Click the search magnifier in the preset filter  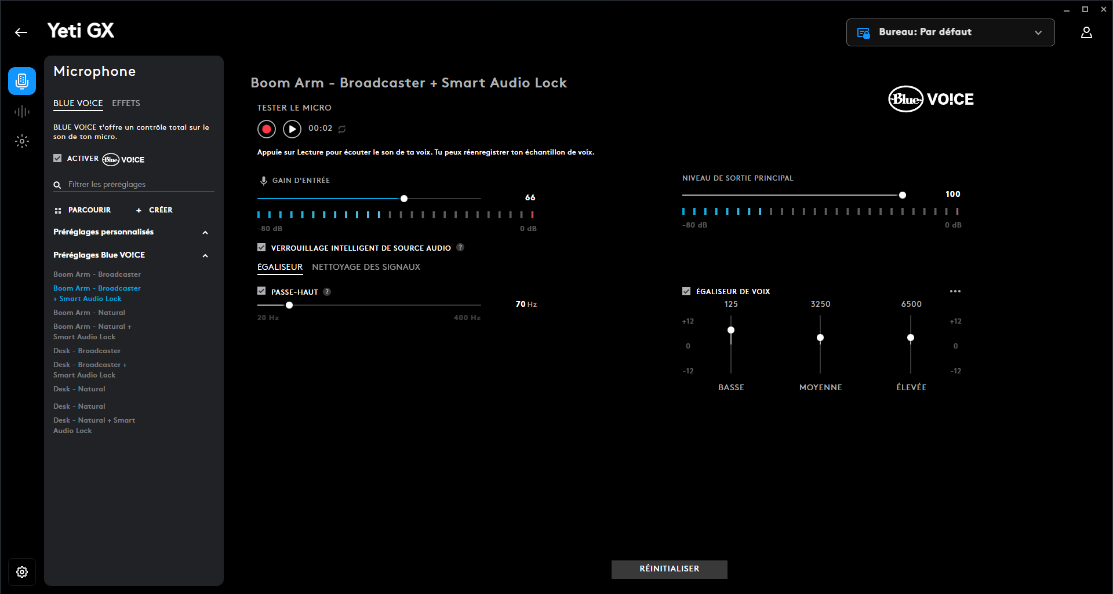pos(57,185)
